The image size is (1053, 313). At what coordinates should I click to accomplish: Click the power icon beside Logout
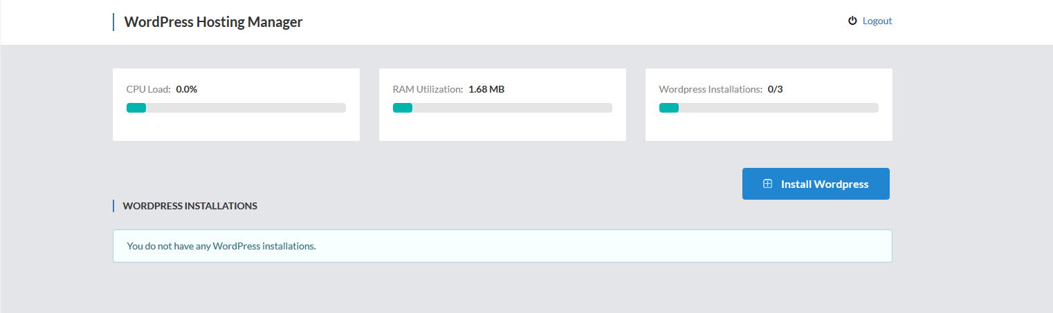tap(852, 21)
